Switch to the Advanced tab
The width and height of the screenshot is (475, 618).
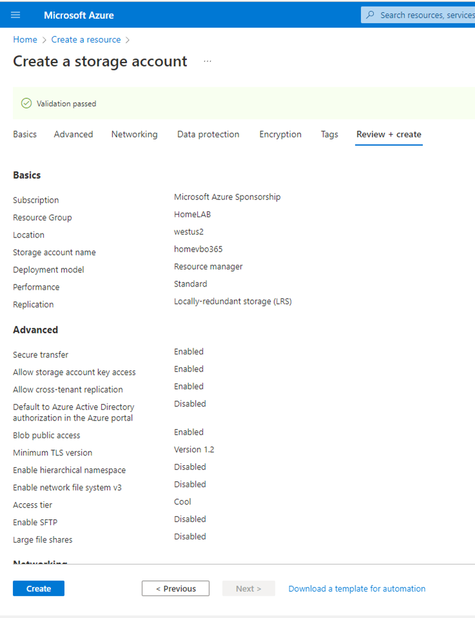tap(73, 134)
